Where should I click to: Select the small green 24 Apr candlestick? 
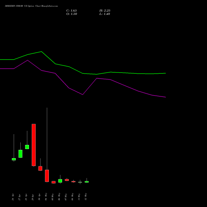(14, 159)
